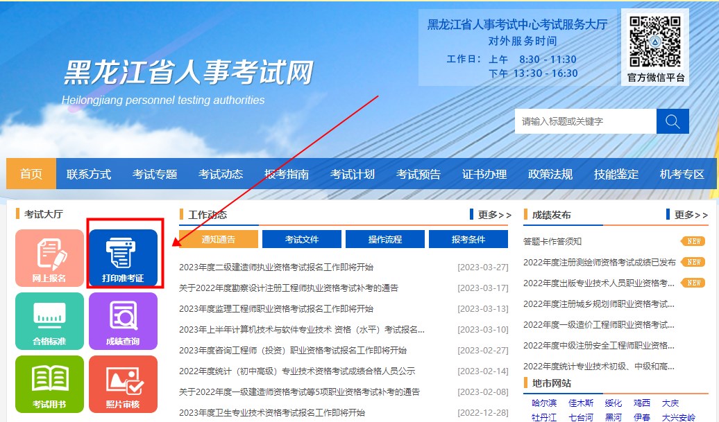Open 成绩查询 service icon

point(122,320)
